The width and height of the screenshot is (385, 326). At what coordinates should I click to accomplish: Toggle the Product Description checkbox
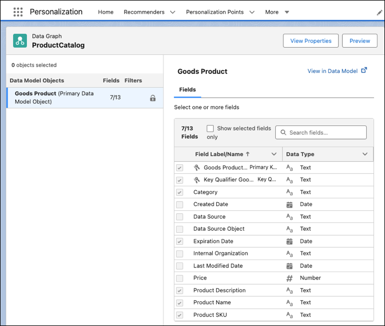coord(179,290)
